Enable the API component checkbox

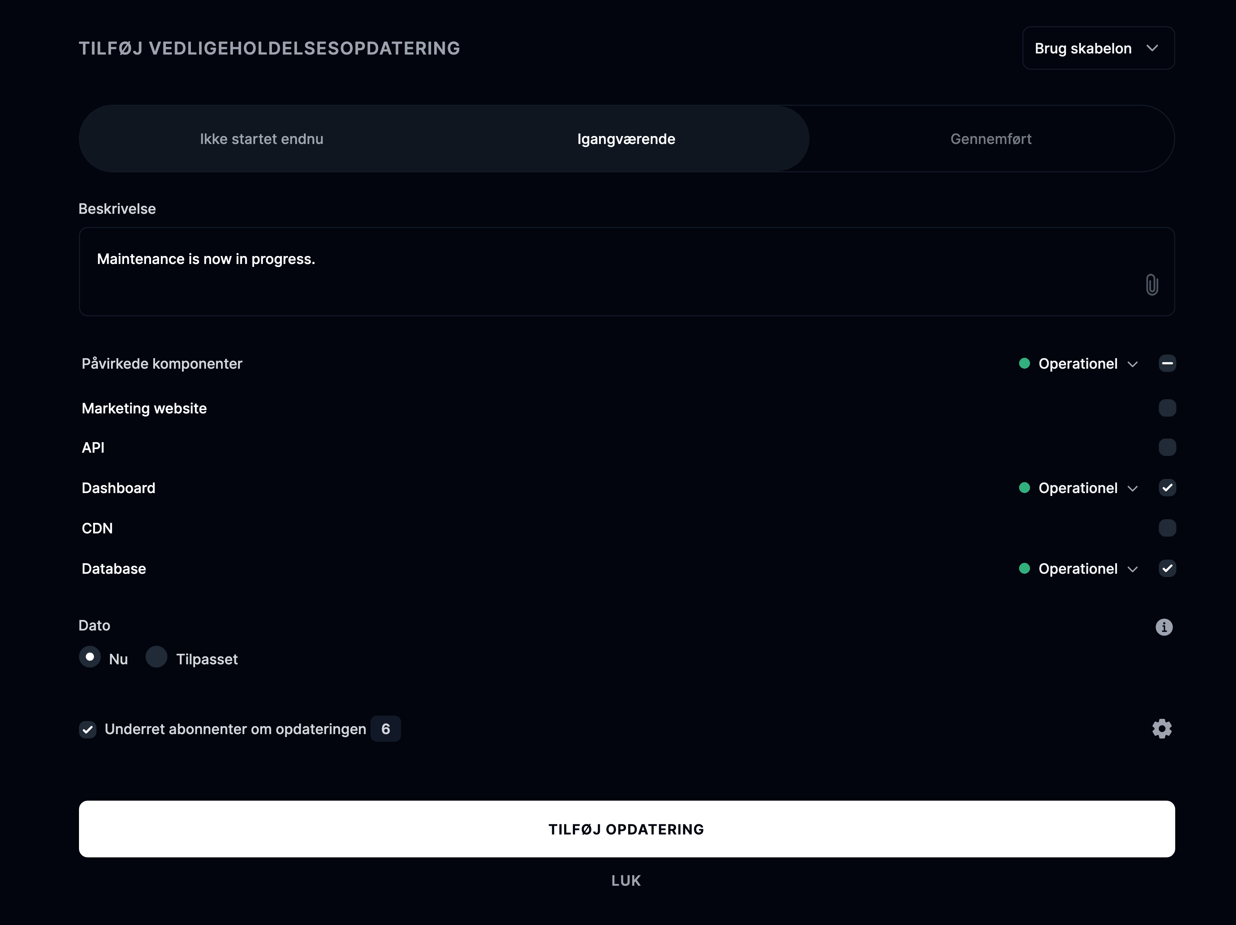(x=1167, y=447)
